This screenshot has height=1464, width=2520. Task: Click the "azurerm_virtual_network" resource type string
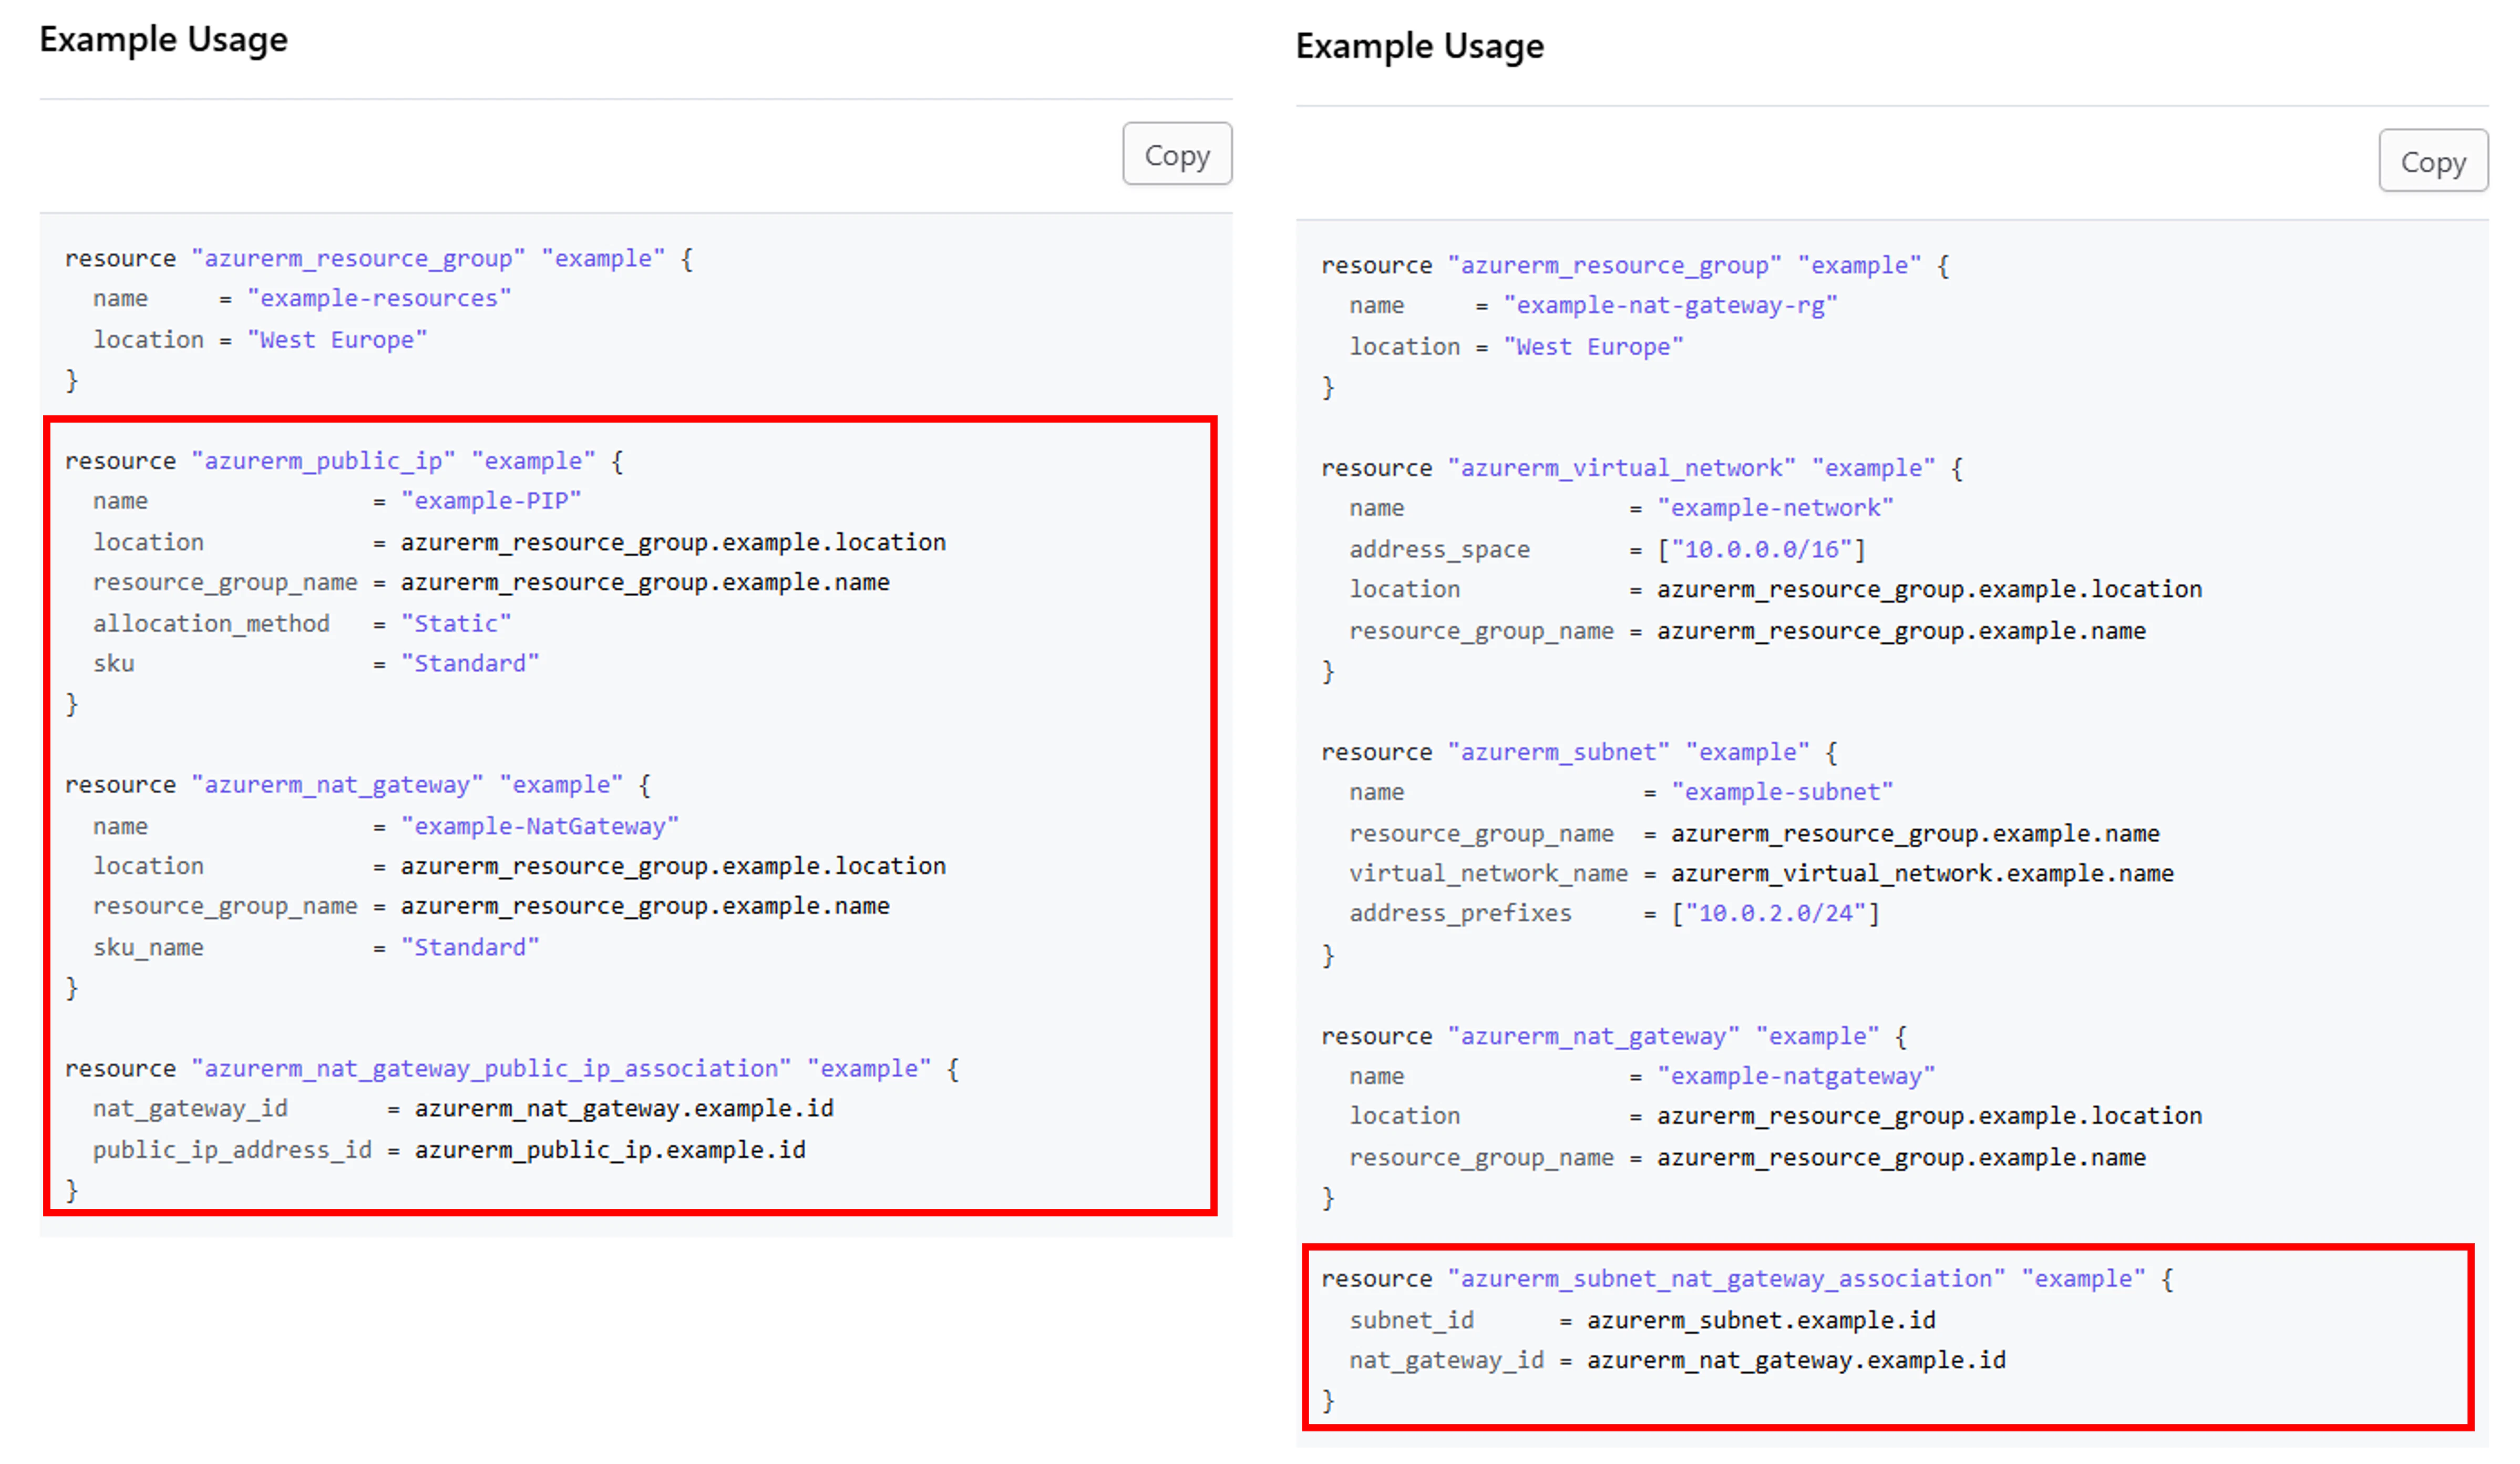click(1621, 468)
